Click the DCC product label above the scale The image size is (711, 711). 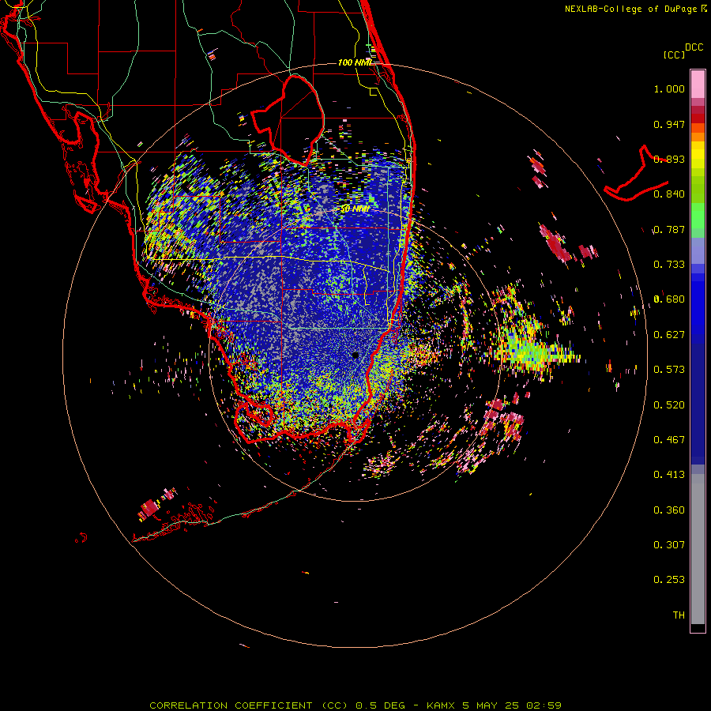pos(694,47)
